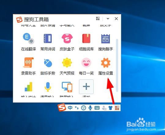Open the 天气预报 weather forecast sun icon

[x=67, y=63]
